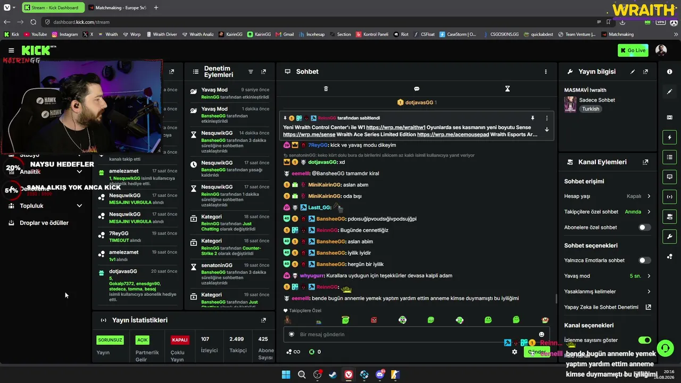
Task: Open wrp.me/wraithw1 link in pinned message
Action: (x=396, y=128)
